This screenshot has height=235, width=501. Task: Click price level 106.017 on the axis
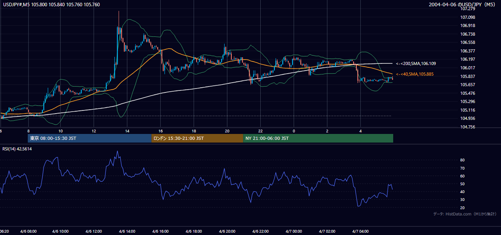[x=468, y=68]
